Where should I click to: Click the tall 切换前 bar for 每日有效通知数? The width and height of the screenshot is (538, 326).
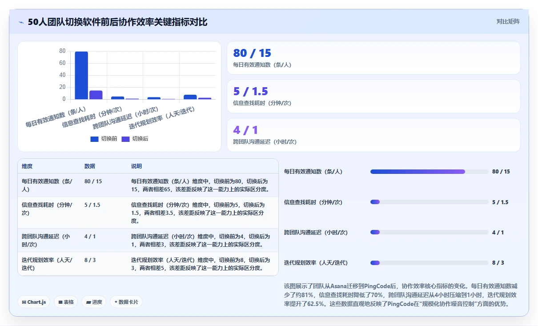[x=81, y=75]
